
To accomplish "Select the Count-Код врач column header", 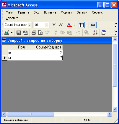I will [x=49, y=47].
